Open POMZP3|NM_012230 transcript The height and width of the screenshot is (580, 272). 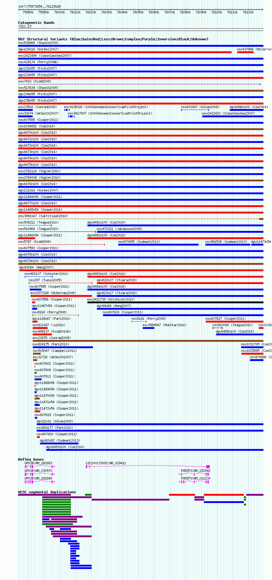[196, 478]
